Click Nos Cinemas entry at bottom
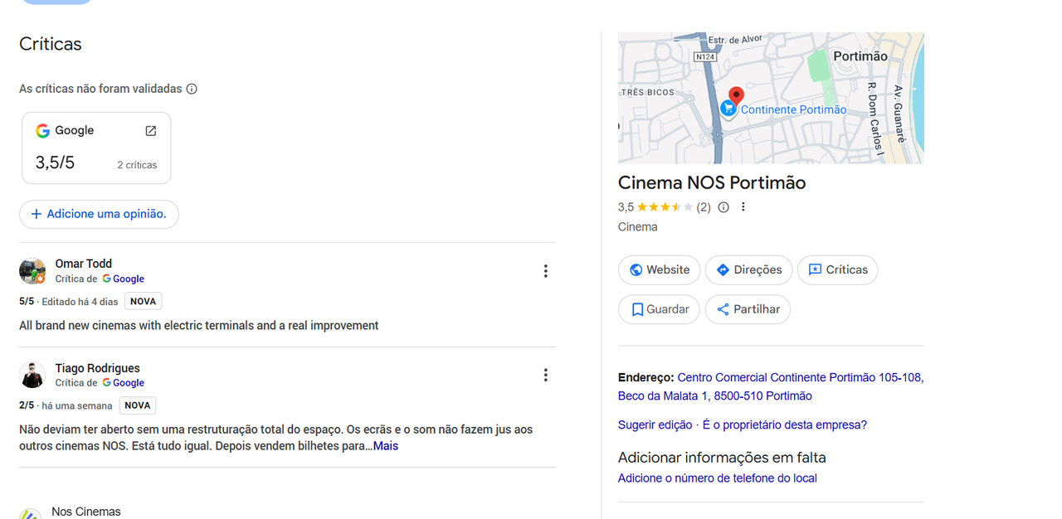1062x519 pixels. 86,512
